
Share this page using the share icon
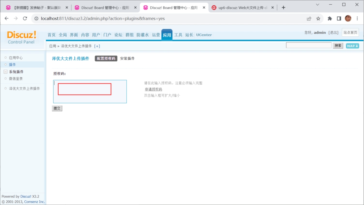(x=309, y=18)
